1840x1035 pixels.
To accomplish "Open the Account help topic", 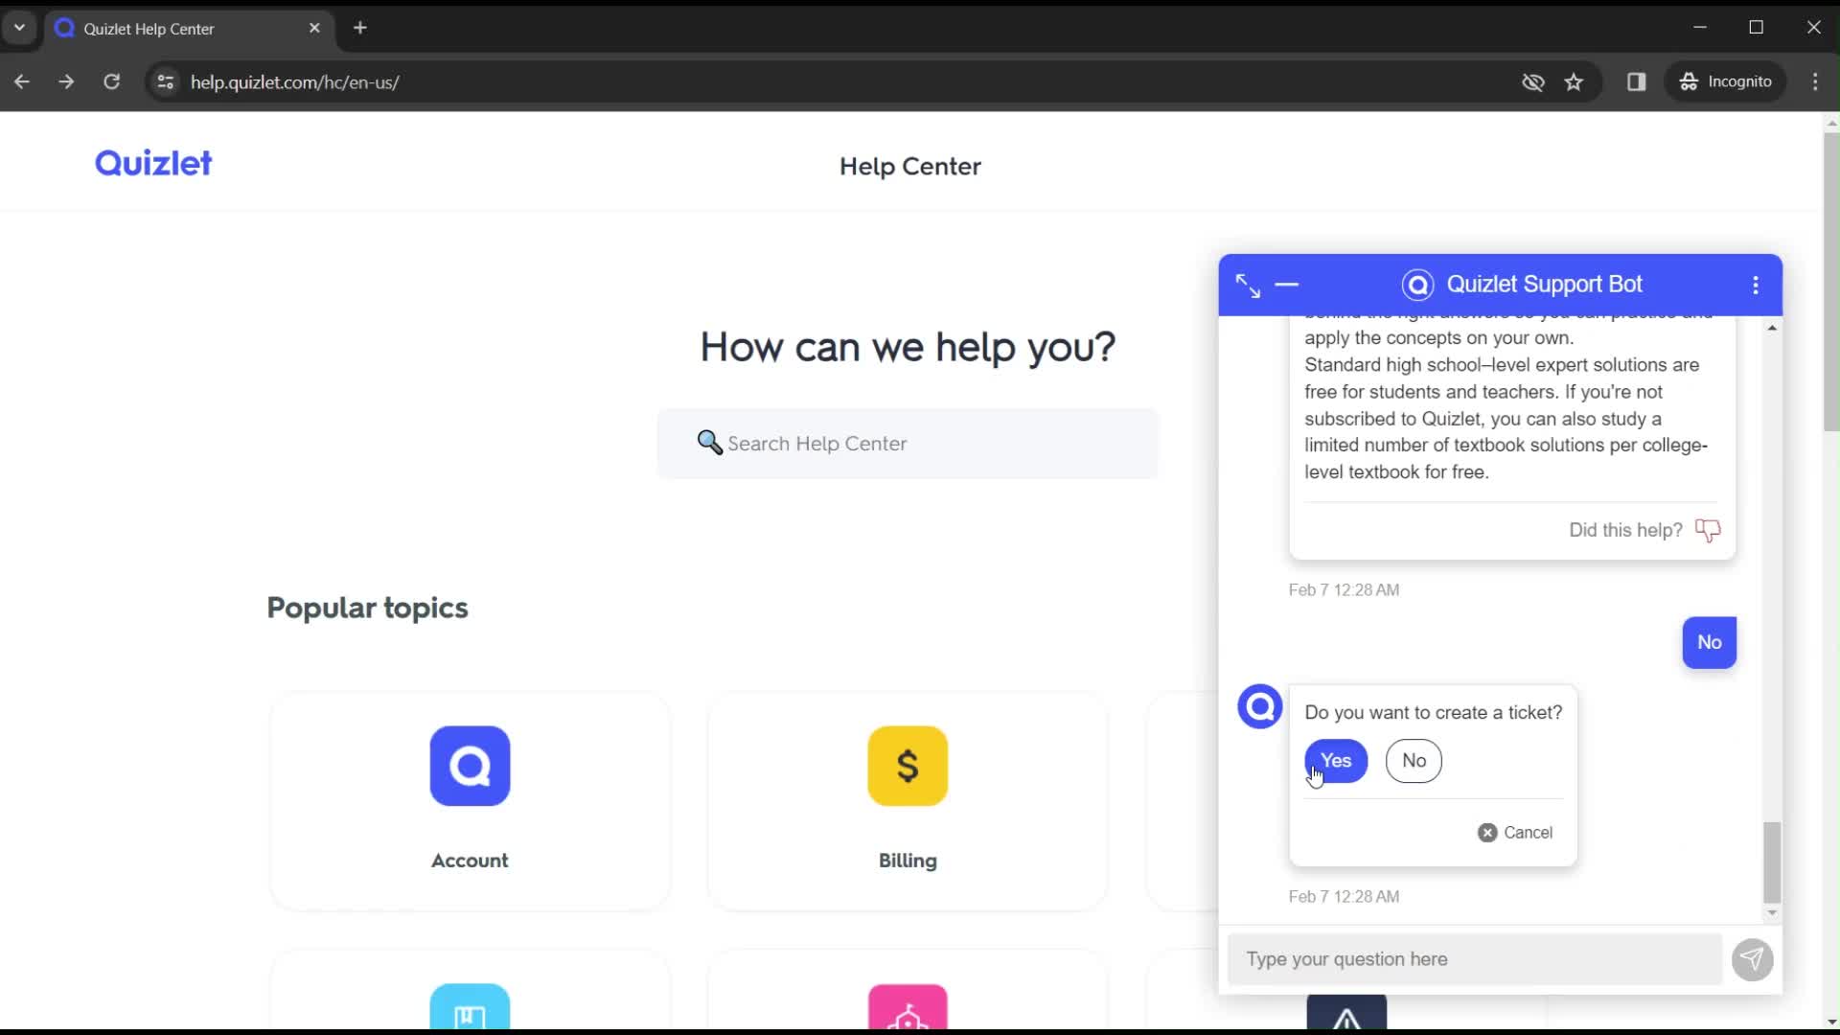I will click(471, 796).
